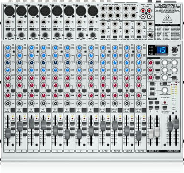Click the dark button right of bottom white aux return knob
The image size is (184, 173).
(x=174, y=78)
